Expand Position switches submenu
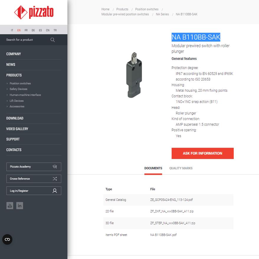The image size is (259, 259). tap(20, 83)
